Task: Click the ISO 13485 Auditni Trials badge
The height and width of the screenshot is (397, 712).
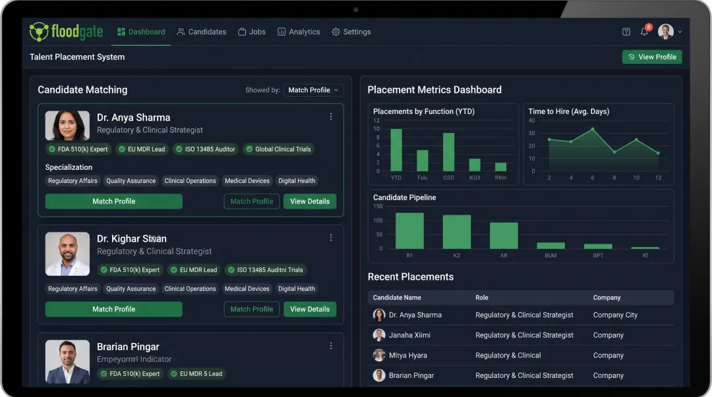Action: 265,270
